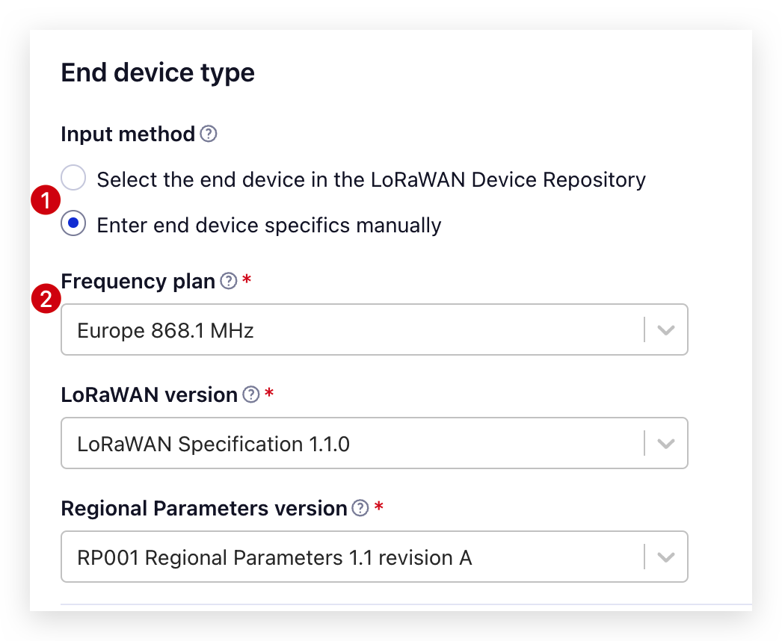Expand Frequency plan dropdown chevron
Viewport: 782px width, 641px height.
coord(666,329)
